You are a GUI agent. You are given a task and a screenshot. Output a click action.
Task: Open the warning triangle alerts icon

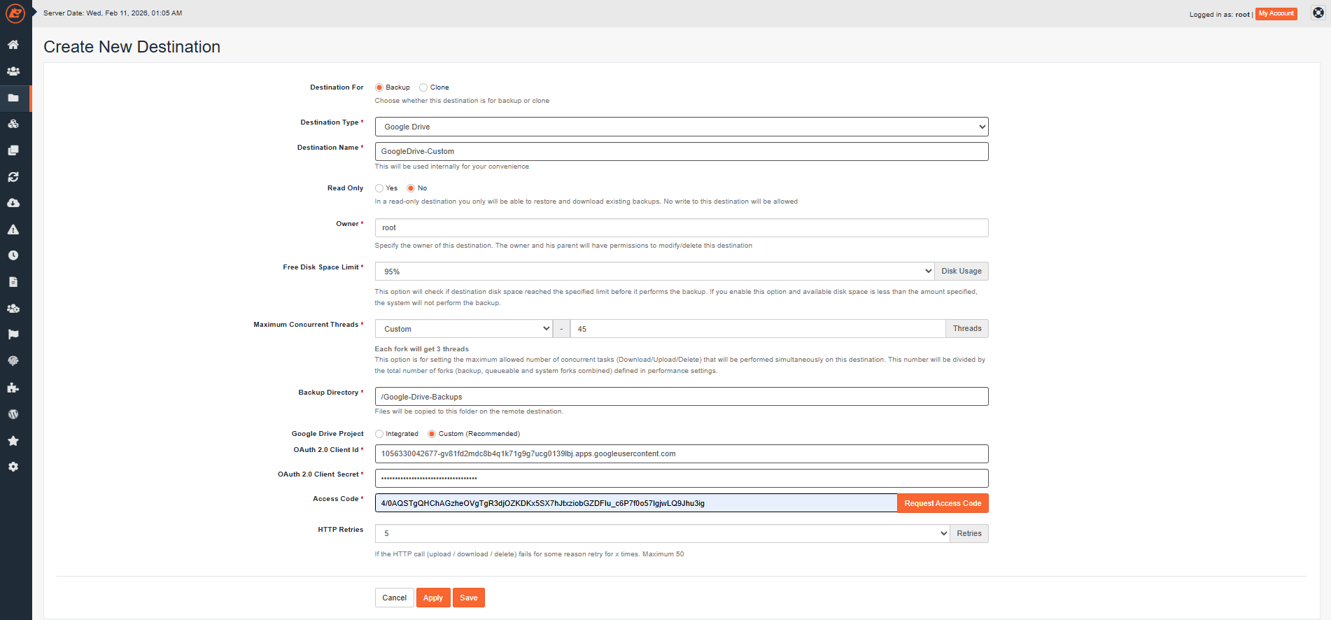(x=13, y=230)
